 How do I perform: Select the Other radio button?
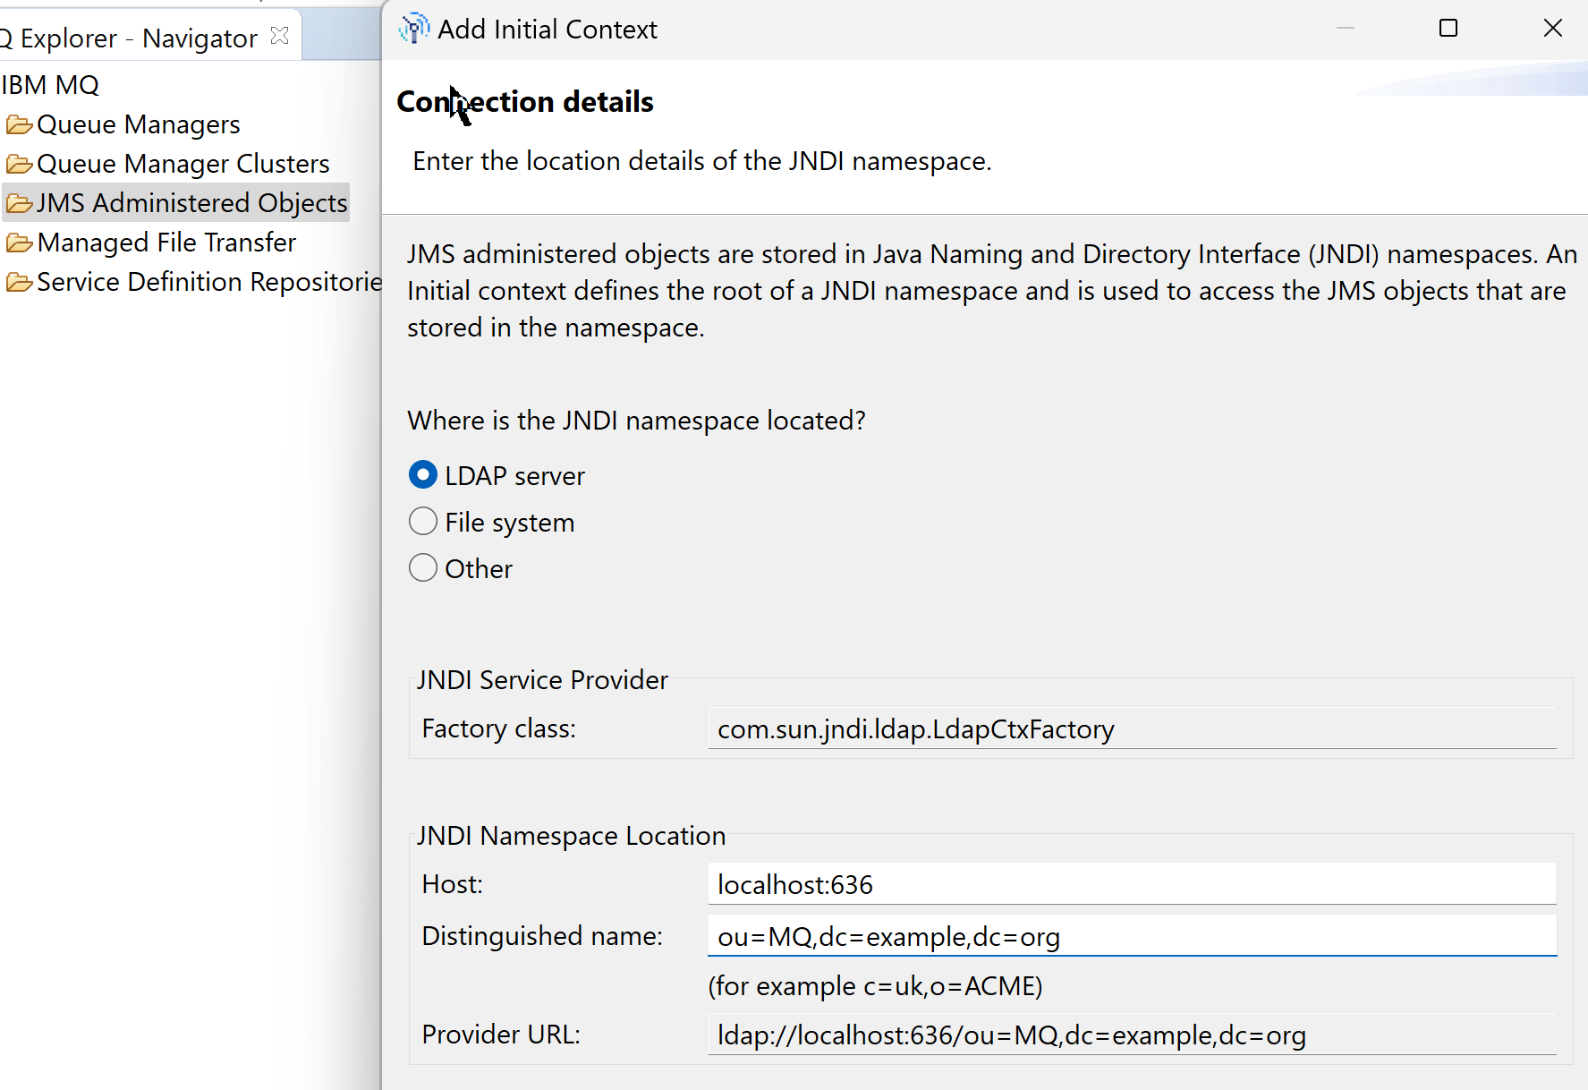pyautogui.click(x=422, y=567)
